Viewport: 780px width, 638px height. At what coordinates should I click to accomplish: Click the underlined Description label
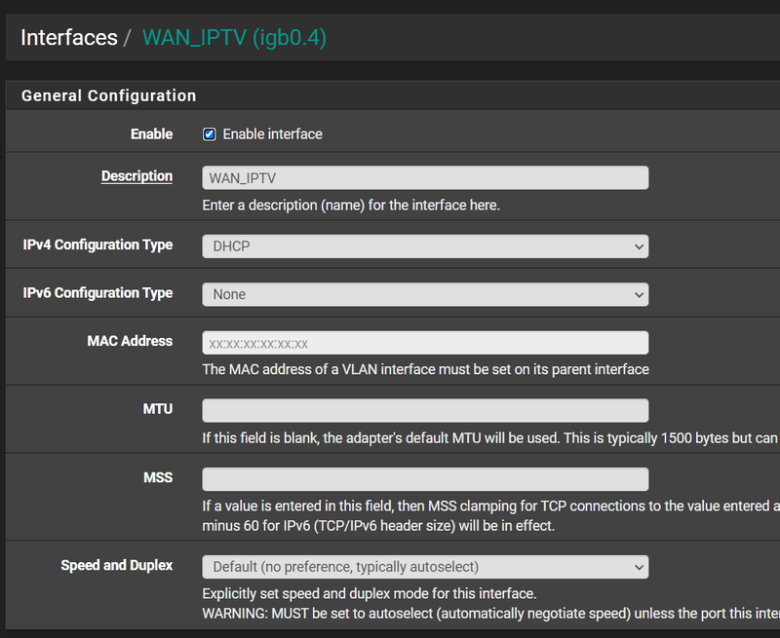[x=136, y=176]
